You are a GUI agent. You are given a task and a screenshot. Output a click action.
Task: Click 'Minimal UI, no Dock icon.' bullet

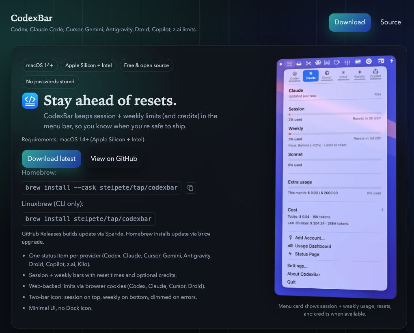pyautogui.click(x=61, y=308)
